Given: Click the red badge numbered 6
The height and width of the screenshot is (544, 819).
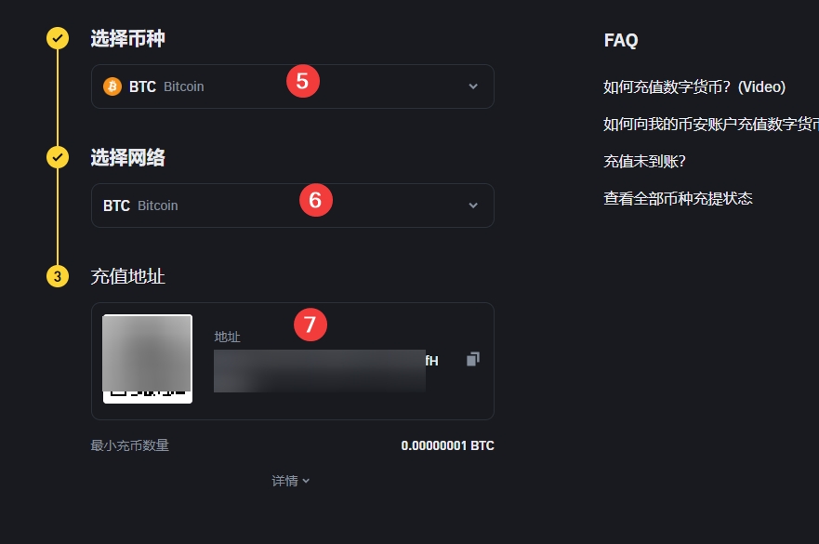Looking at the screenshot, I should click(x=315, y=199).
